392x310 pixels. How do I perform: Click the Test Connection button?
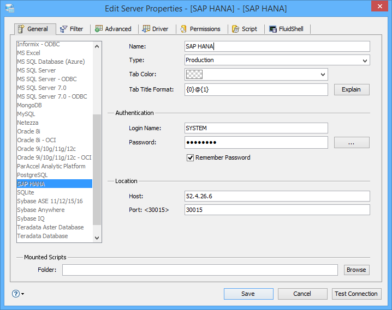(x=357, y=294)
